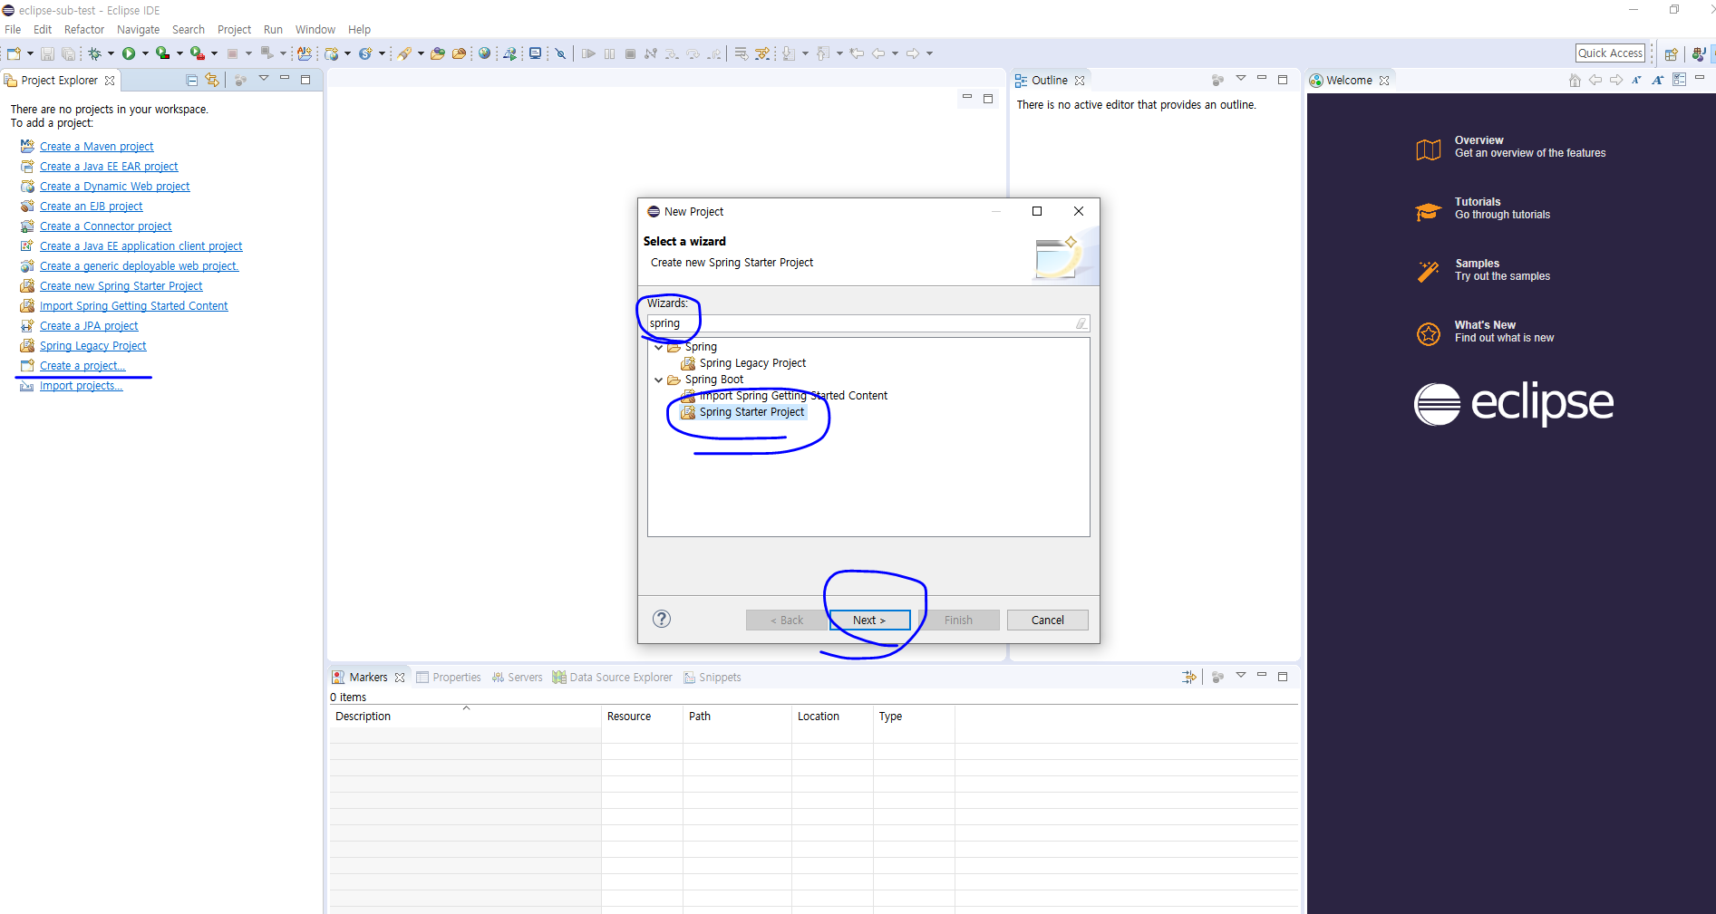Click the Welcome Home icon
Image resolution: width=1716 pixels, height=914 pixels.
coord(1575,80)
